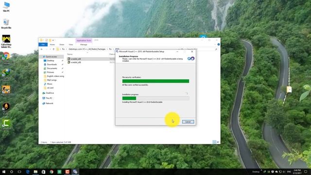
Task: Open the Home ribbon tab
Action: click(52, 45)
